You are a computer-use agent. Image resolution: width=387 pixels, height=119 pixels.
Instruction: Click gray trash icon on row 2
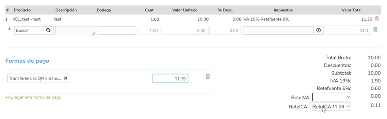coord(375,30)
